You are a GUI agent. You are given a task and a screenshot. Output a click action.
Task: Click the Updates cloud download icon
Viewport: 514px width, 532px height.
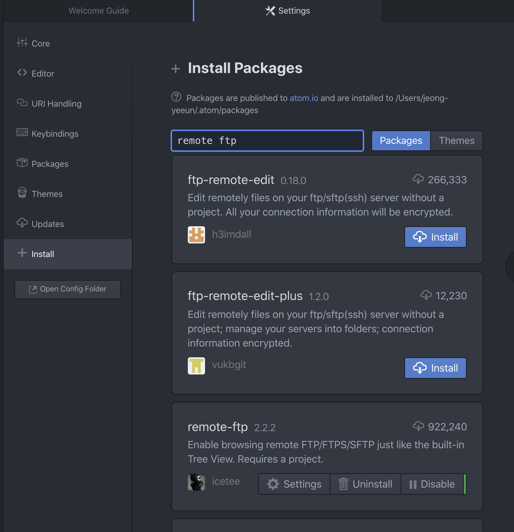coord(22,223)
